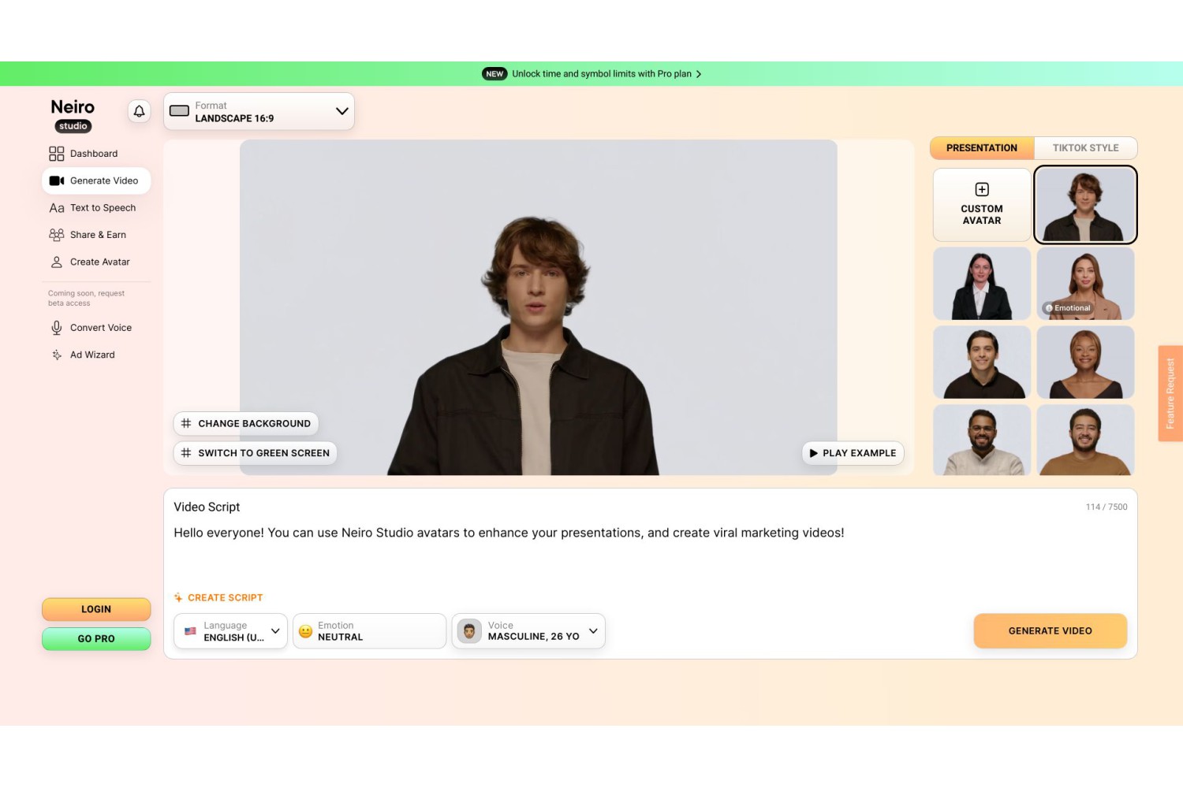The image size is (1183, 788).
Task: Open the Language English dropdown
Action: coord(230,631)
